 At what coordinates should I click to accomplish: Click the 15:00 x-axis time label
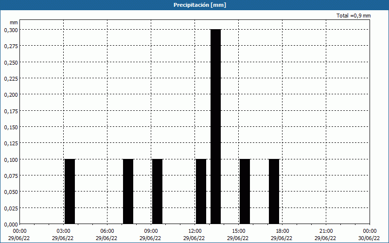click(238, 231)
